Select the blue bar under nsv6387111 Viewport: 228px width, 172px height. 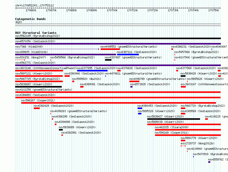(x=128, y=55)
